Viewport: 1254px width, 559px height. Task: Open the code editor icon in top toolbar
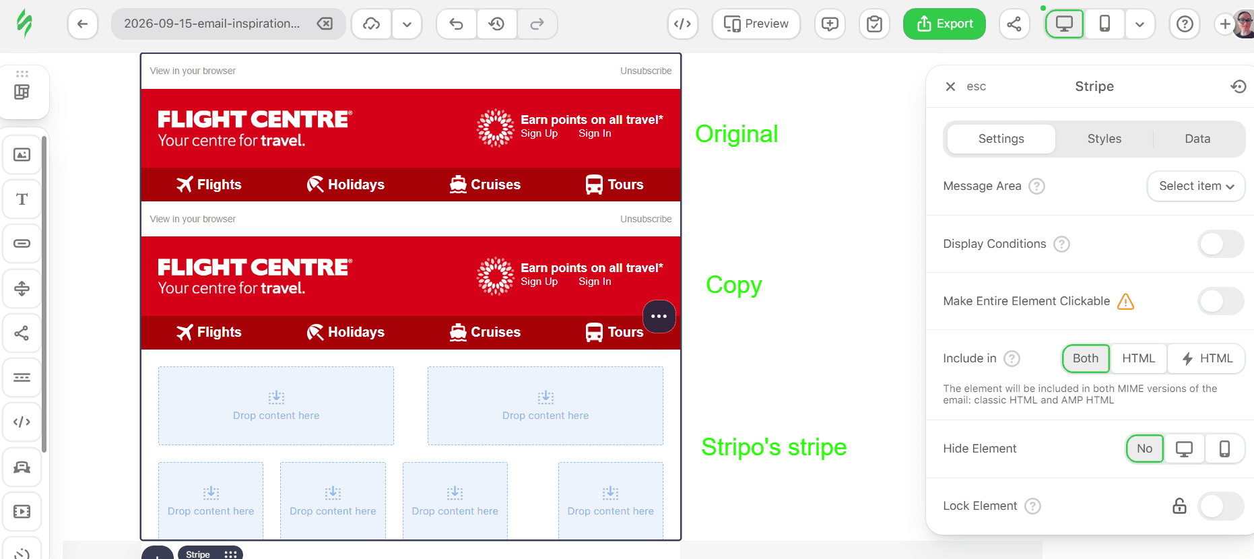682,24
